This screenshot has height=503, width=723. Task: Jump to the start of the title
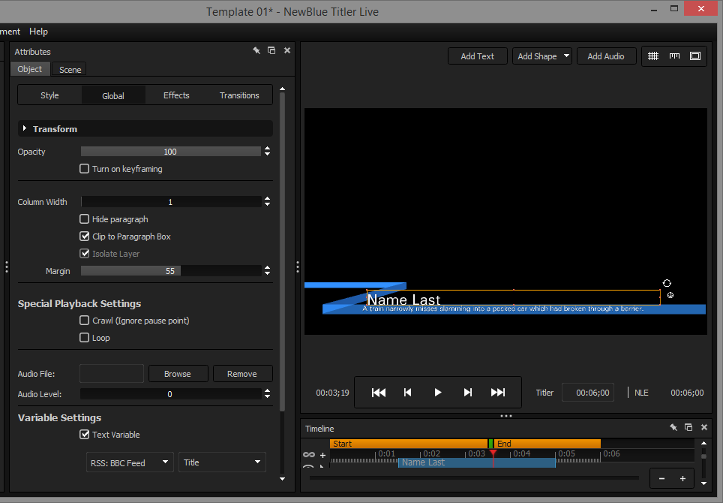379,393
